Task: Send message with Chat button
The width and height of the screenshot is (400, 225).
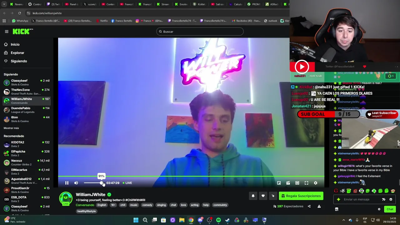Action: tap(390, 209)
